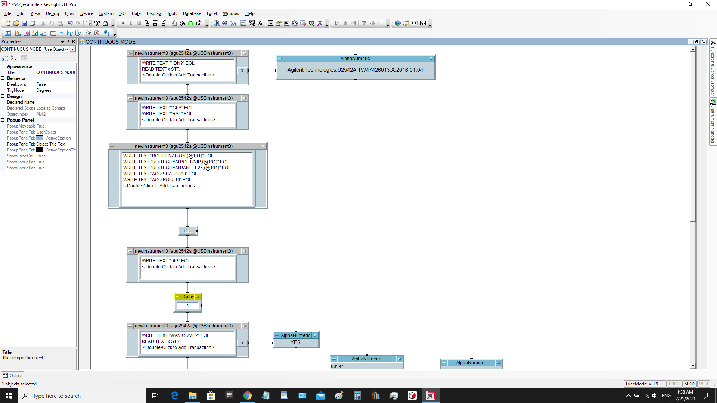Click the red X stop icon
The height and width of the screenshot is (403, 717).
[x=97, y=33]
